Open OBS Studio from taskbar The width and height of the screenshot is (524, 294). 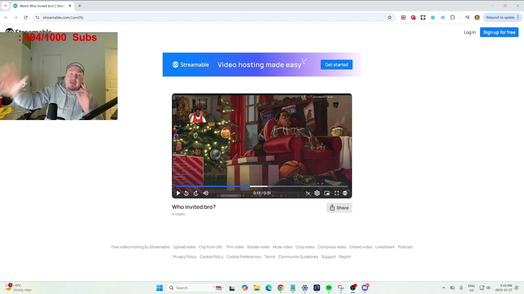point(353,288)
